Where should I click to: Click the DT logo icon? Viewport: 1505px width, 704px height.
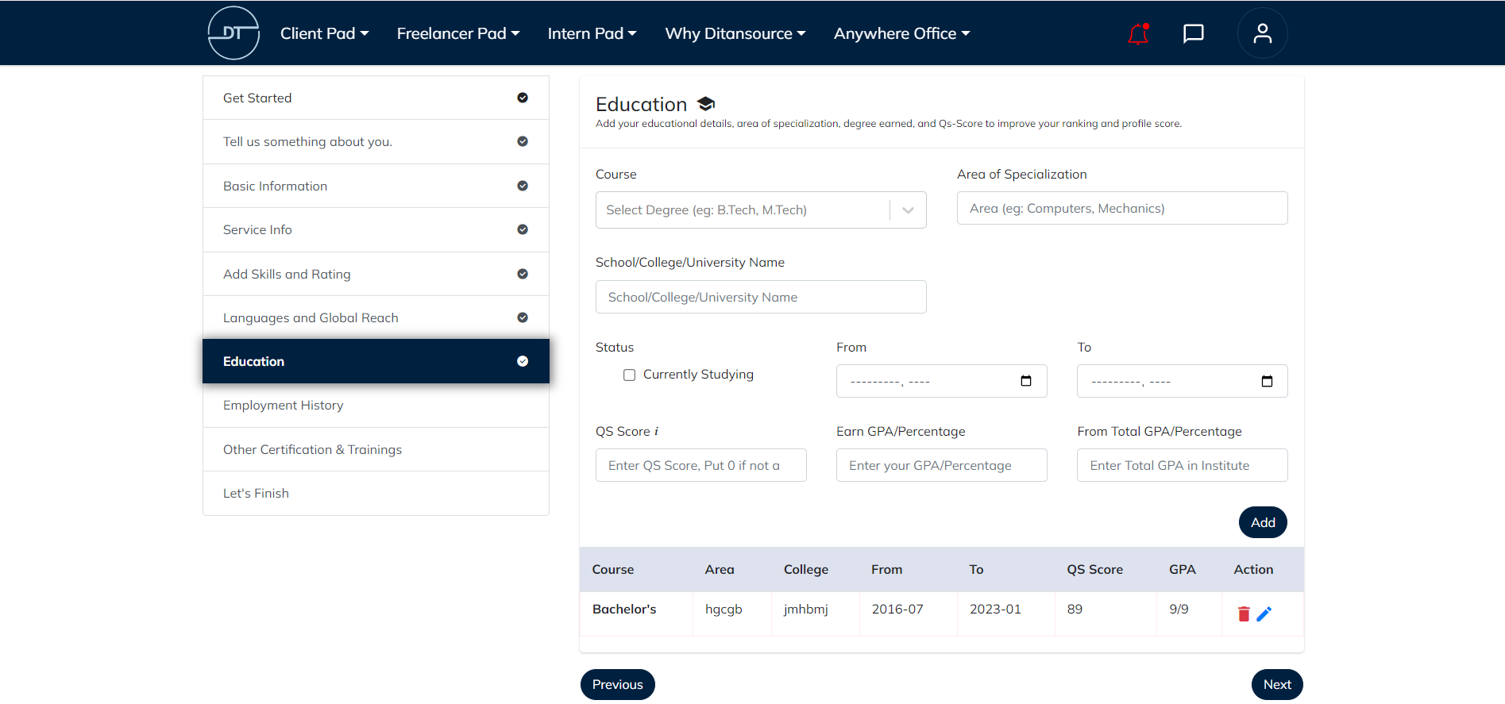point(233,33)
